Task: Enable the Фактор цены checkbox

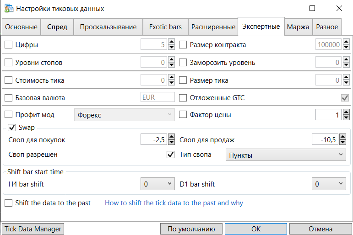Action: pyautogui.click(x=183, y=114)
